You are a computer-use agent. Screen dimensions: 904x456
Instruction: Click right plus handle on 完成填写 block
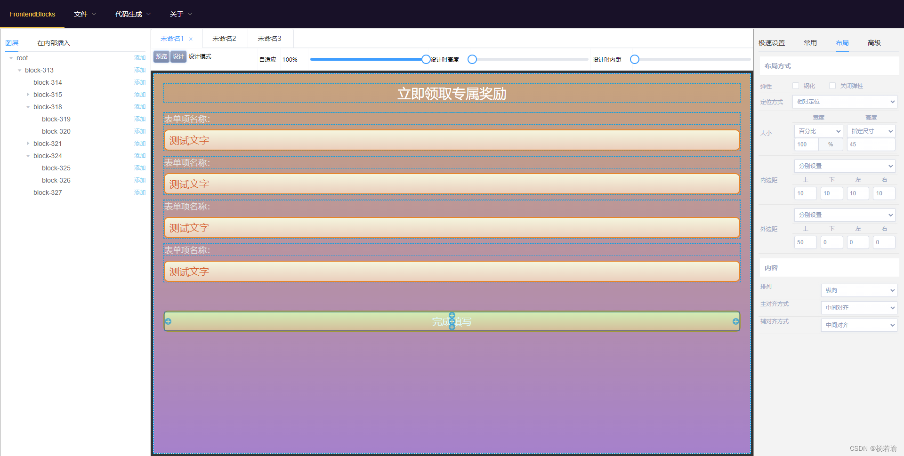pos(735,321)
